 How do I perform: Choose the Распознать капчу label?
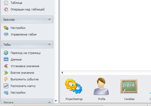click(23, 86)
